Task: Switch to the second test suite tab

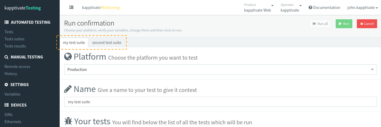Action: click(x=107, y=42)
